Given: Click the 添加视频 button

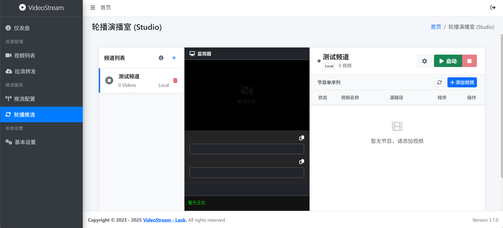Looking at the screenshot, I should [462, 83].
